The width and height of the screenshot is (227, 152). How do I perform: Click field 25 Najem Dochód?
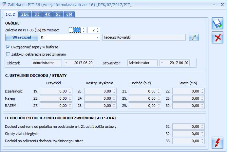tap(145, 98)
